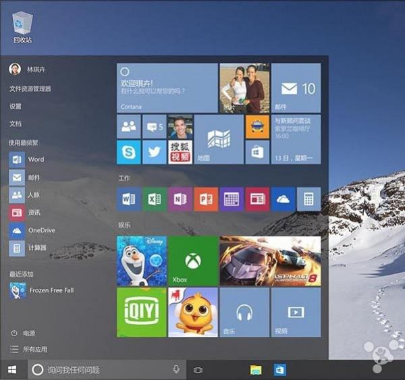Open the 音乐 headphones tile
The height and width of the screenshot is (380, 405).
click(x=244, y=313)
